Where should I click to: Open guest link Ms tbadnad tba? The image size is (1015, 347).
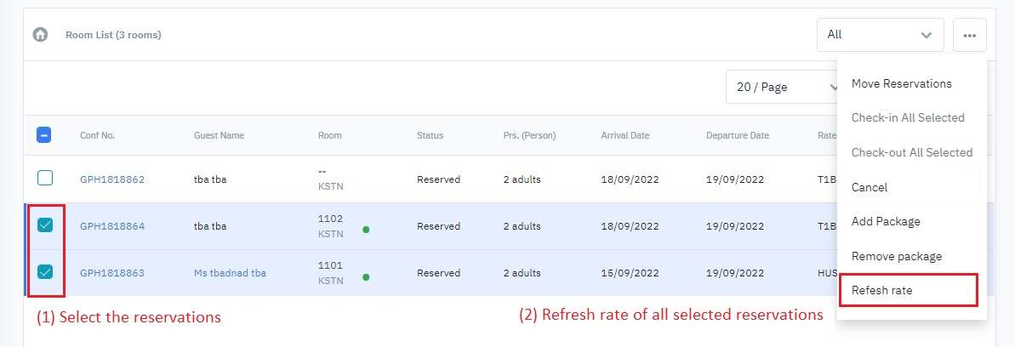pos(230,273)
